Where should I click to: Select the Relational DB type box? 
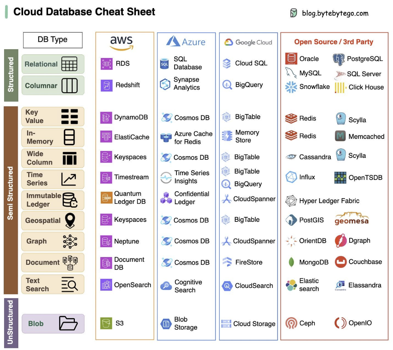[53, 64]
